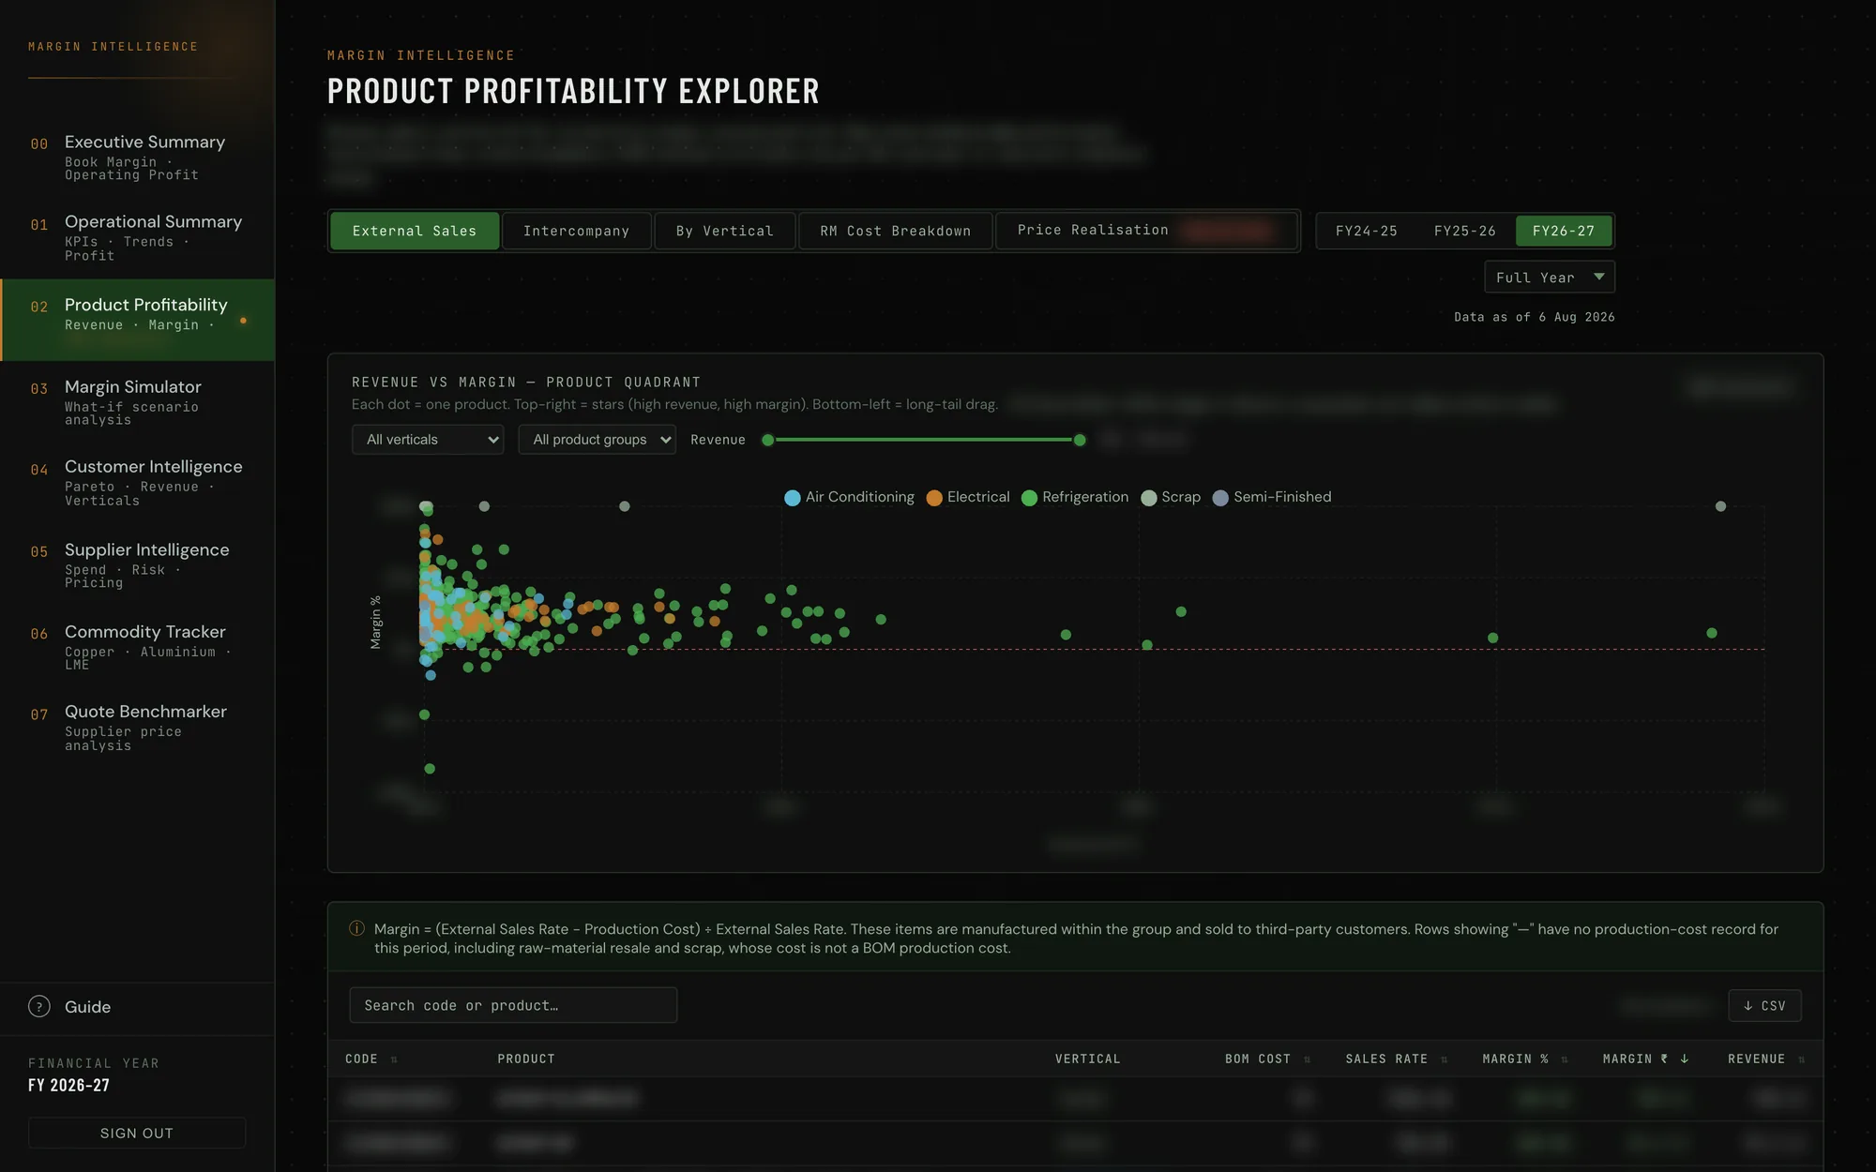Image resolution: width=1876 pixels, height=1172 pixels.
Task: Open Operational Summary in sidebar
Action: click(x=137, y=237)
